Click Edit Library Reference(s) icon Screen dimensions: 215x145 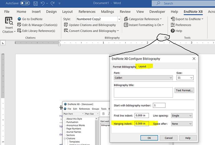19,31
